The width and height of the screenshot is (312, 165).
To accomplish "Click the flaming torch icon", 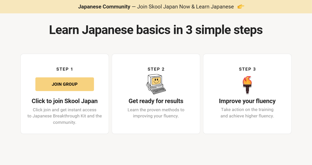I will 247,85.
